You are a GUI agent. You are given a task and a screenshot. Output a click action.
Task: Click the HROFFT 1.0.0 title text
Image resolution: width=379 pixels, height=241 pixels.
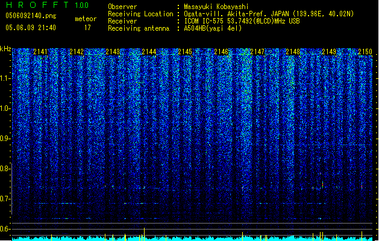pos(47,5)
